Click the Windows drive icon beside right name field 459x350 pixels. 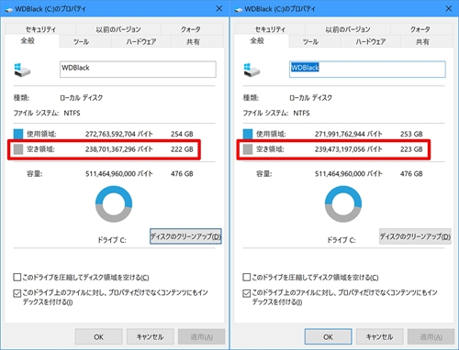pyautogui.click(x=252, y=70)
